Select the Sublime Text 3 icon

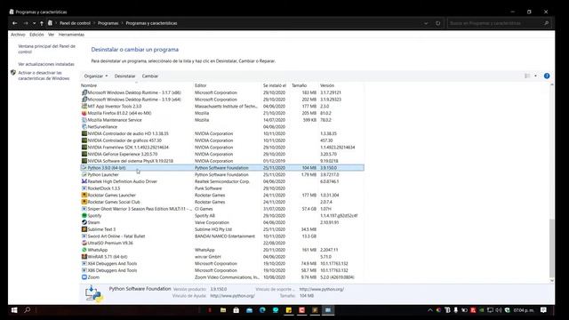[x=84, y=229]
